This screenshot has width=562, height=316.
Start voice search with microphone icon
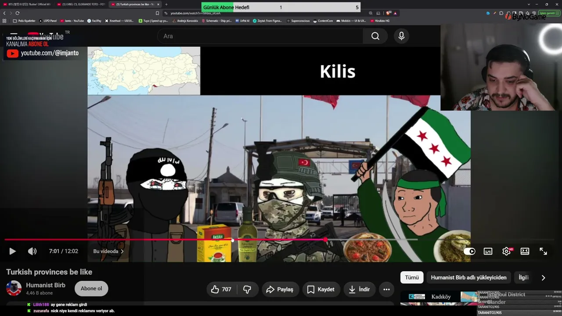coord(401,36)
